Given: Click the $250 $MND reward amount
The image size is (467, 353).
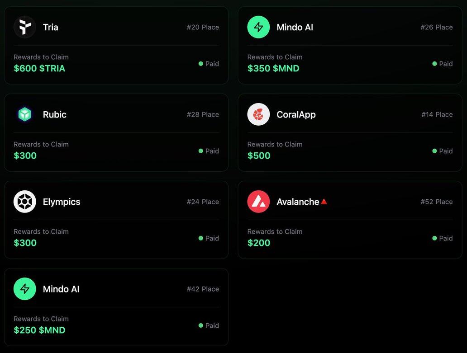Looking at the screenshot, I should click(39, 330).
